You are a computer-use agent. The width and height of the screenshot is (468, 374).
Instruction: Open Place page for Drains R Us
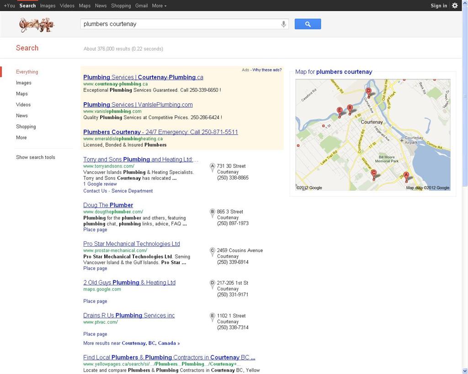(x=95, y=334)
